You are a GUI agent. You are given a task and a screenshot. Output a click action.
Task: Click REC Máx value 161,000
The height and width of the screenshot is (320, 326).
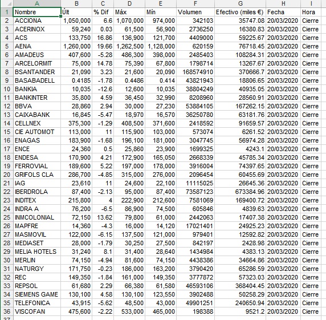(129, 277)
